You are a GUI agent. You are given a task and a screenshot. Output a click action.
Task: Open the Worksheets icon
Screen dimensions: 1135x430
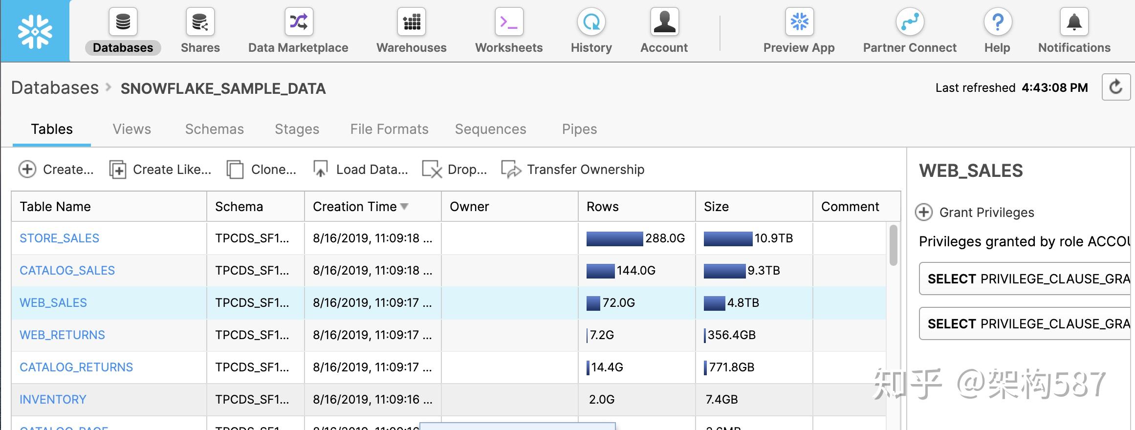(509, 22)
